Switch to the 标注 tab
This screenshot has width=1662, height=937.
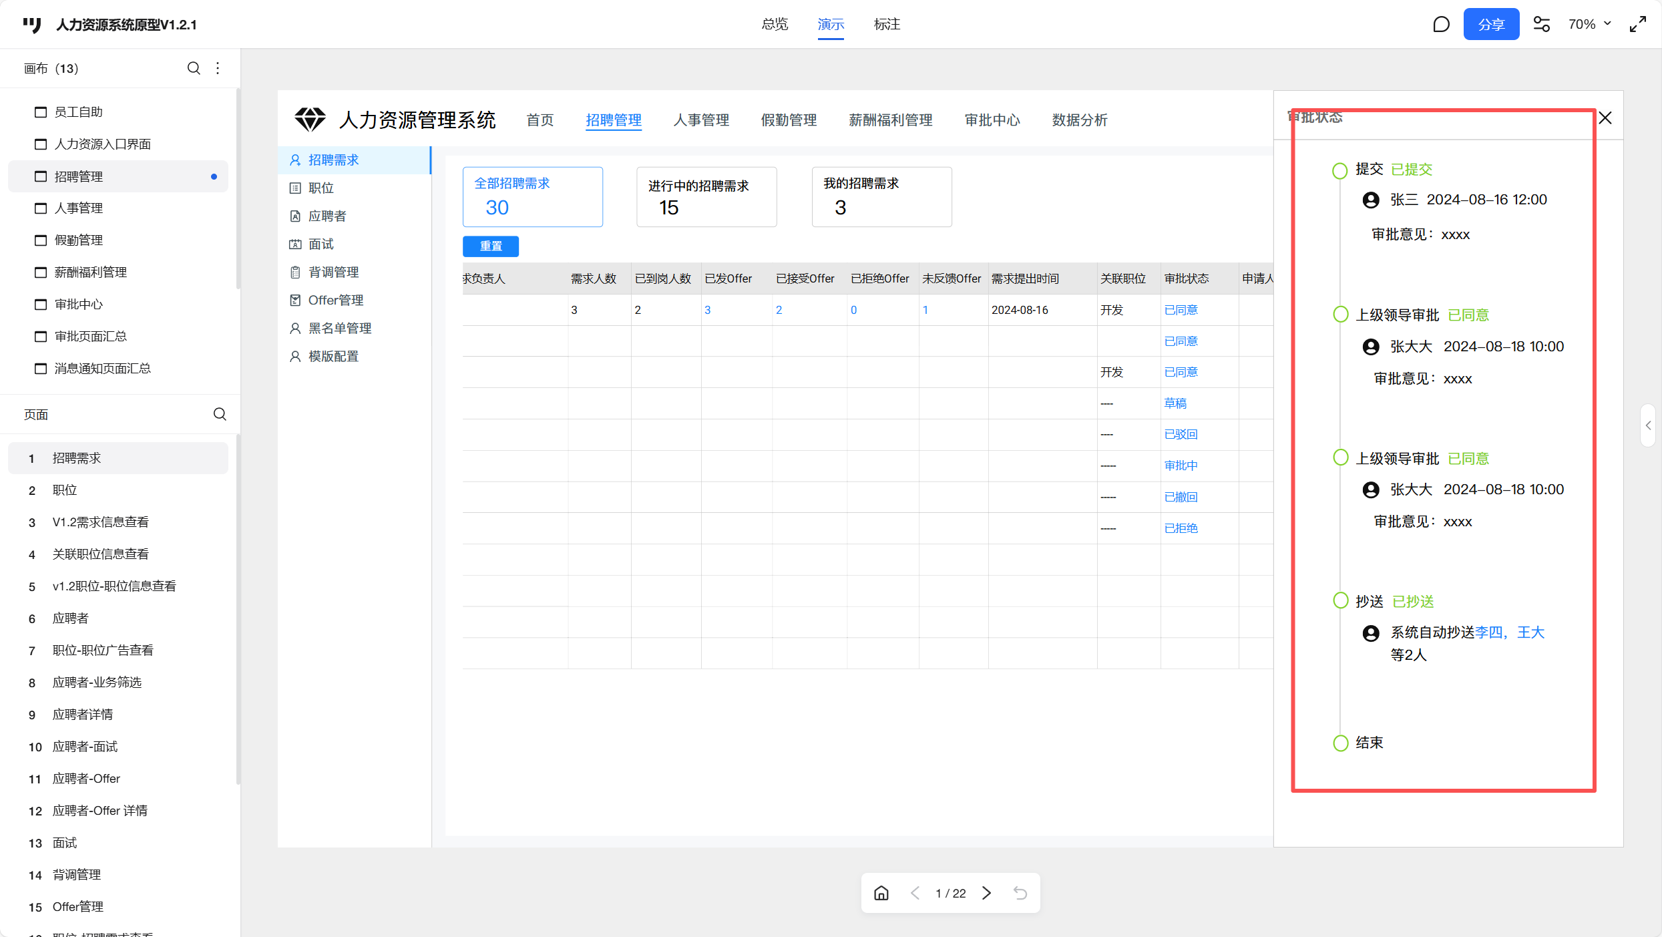887,25
